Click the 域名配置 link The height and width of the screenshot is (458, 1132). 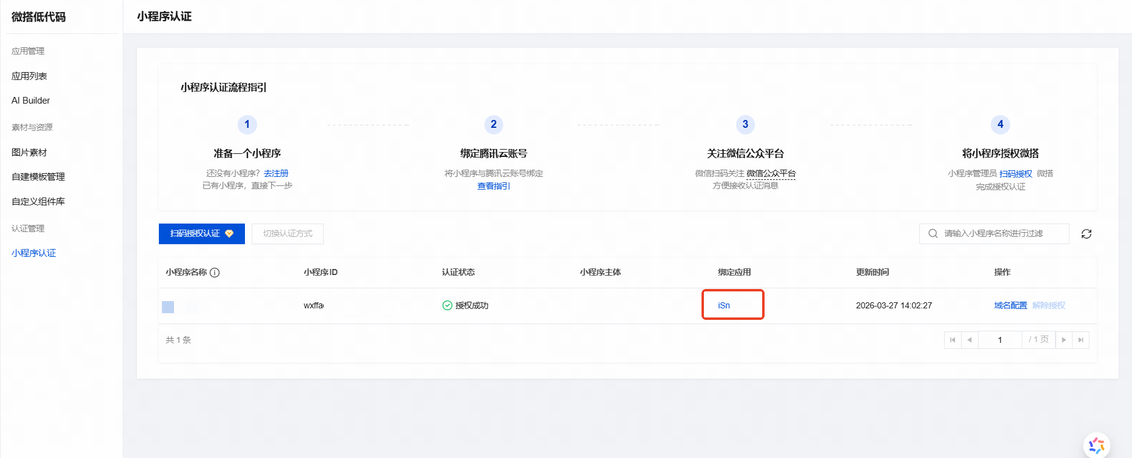[x=1010, y=305]
